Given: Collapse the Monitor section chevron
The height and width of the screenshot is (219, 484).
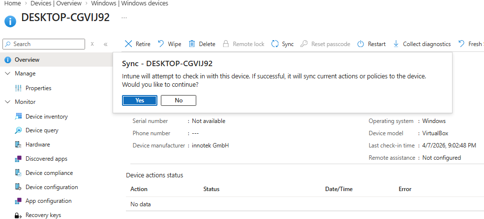Looking at the screenshot, I should point(7,102).
